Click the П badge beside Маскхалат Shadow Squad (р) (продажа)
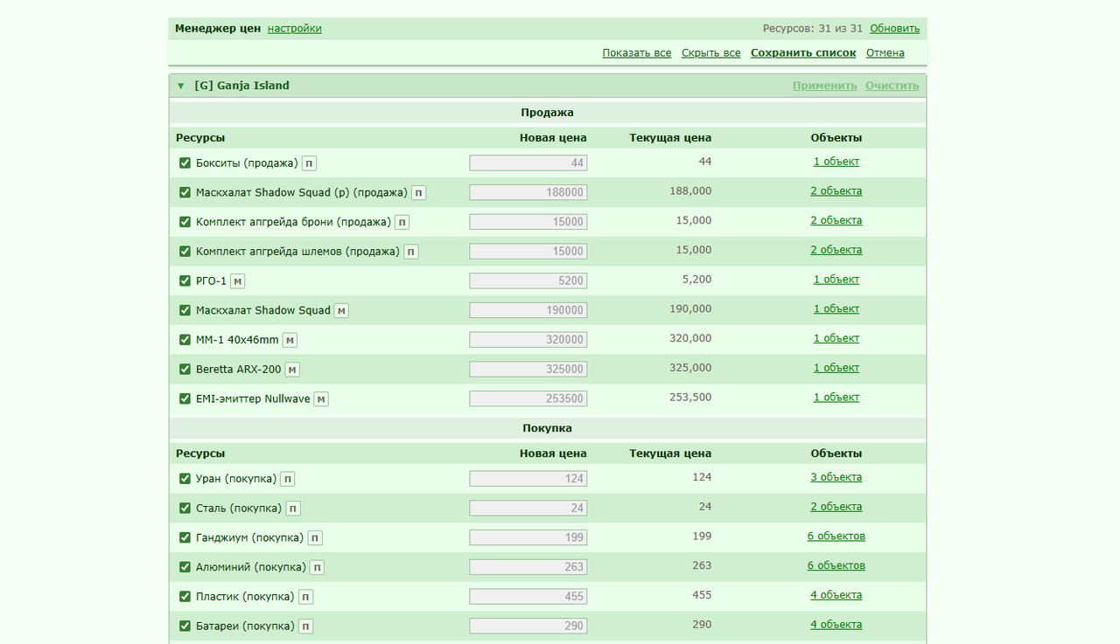 point(419,193)
